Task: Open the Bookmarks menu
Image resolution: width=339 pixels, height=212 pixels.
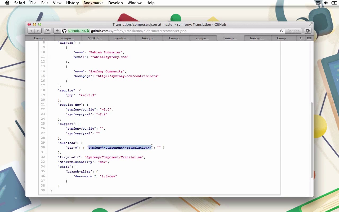Action: 93,3
